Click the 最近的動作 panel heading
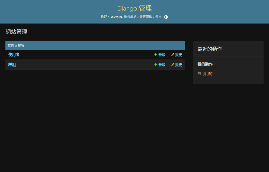The width and height of the screenshot is (269, 172). (x=210, y=49)
